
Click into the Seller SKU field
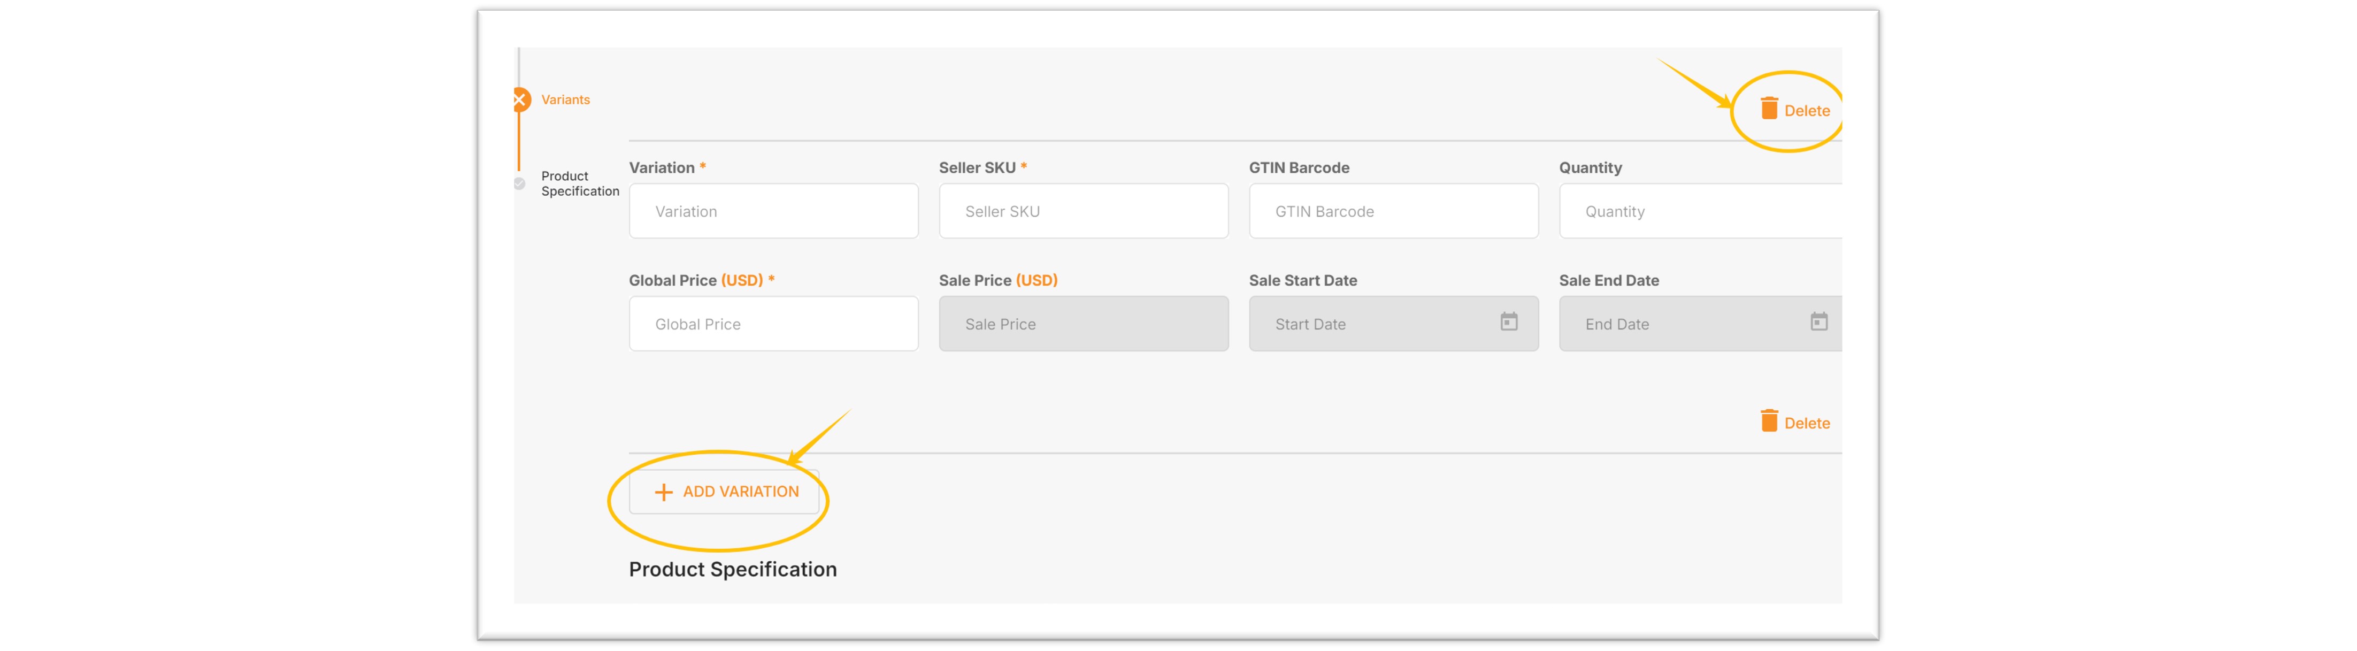click(x=1084, y=211)
